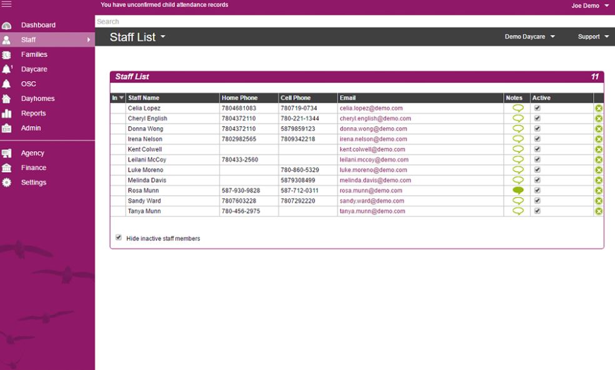This screenshot has height=370, width=615.
Task: Uncheck Active box for Irena Nelson
Action: (x=537, y=139)
